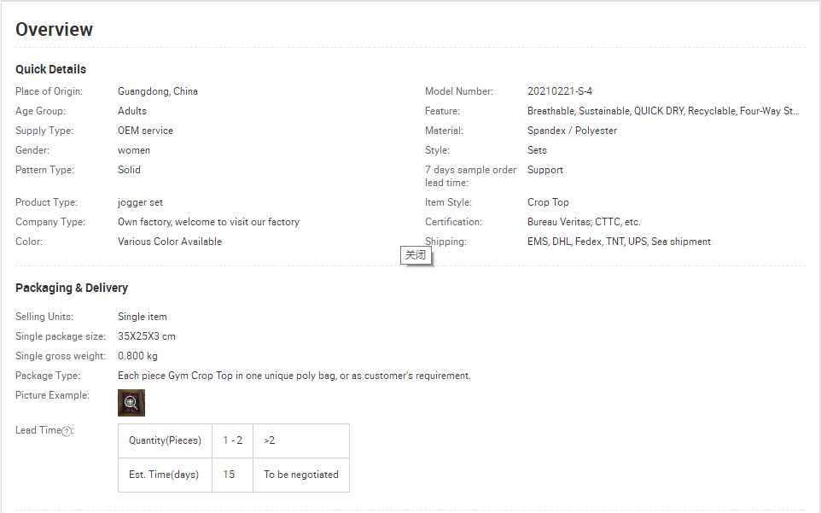
Task: Click the '0.800 kg' gross weight value
Action: pos(137,356)
